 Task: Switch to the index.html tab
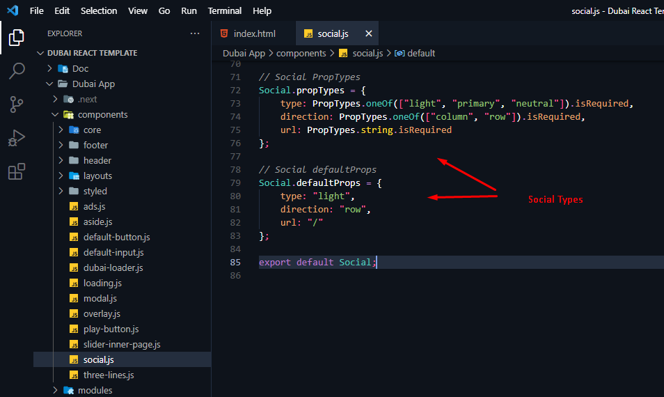pos(253,33)
